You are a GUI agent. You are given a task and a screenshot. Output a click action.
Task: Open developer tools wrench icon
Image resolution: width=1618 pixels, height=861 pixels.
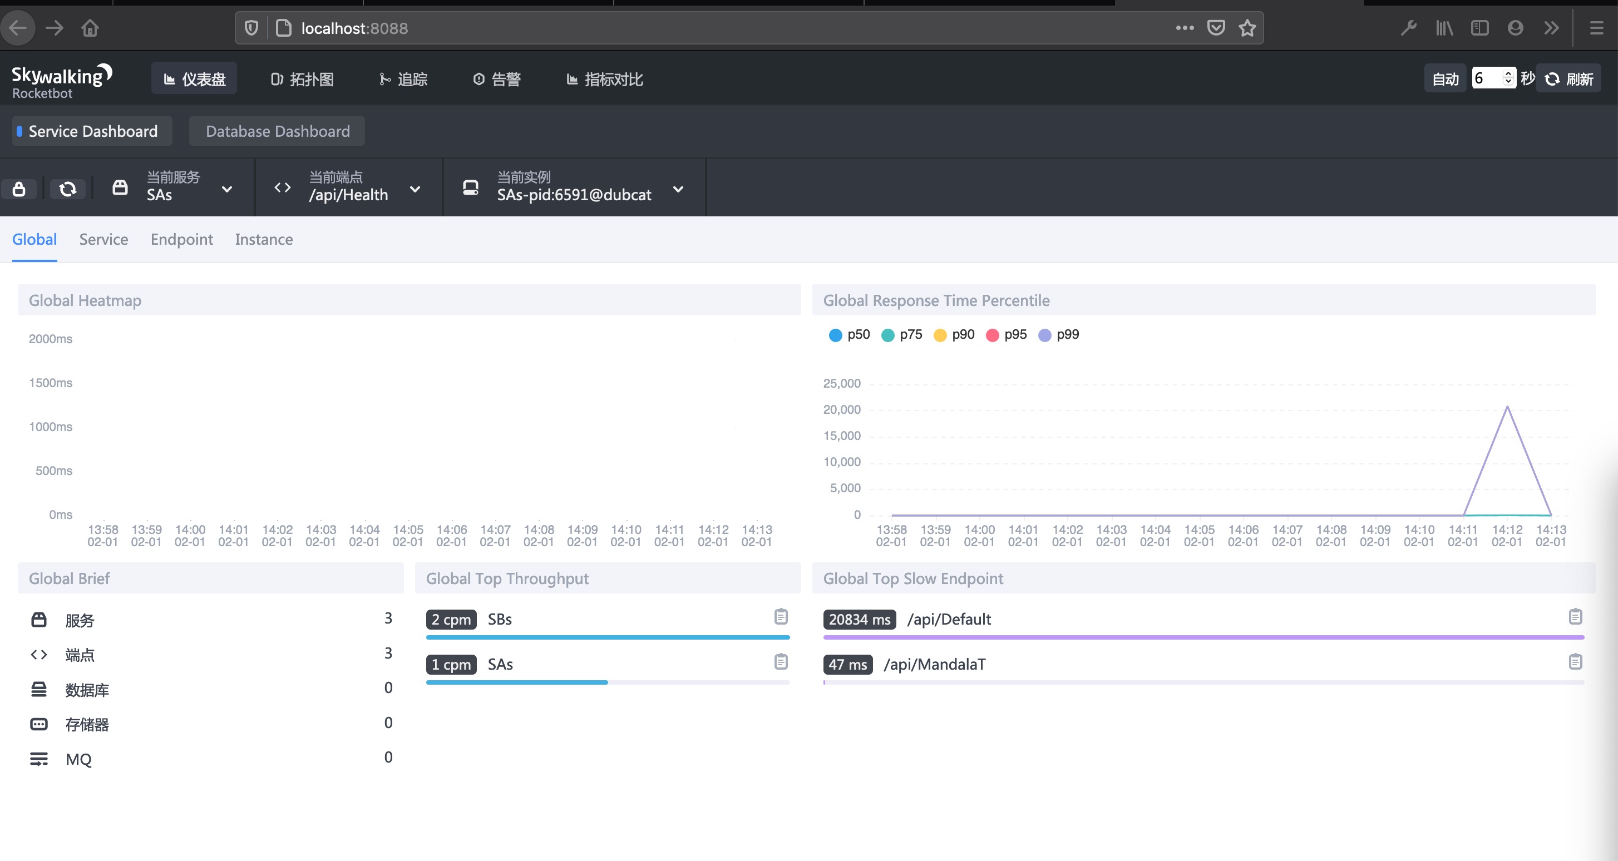pos(1408,28)
